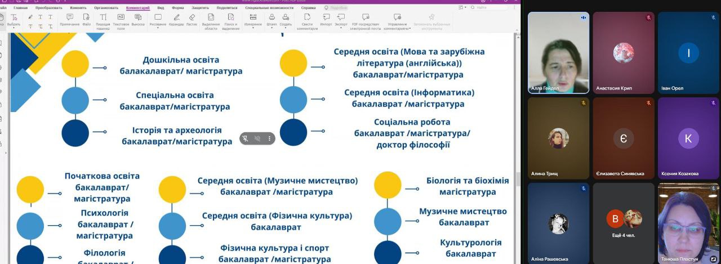Open the Защитить ribbon tab
Image resolution: width=721 pixels, height=264 pixels.
pos(200,8)
